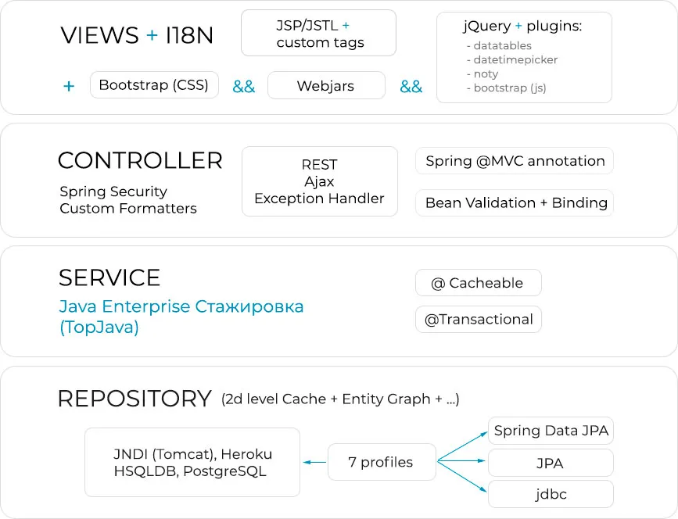678x519 pixels.
Task: Select Spring @MVC annotation box
Action: click(515, 161)
